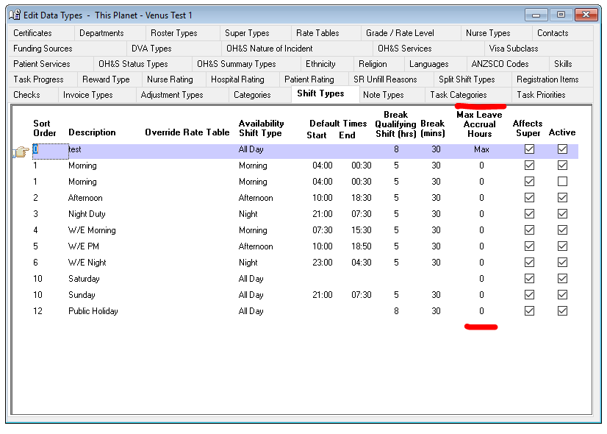
Task: Click the 18:50 end time cell
Action: pos(361,246)
